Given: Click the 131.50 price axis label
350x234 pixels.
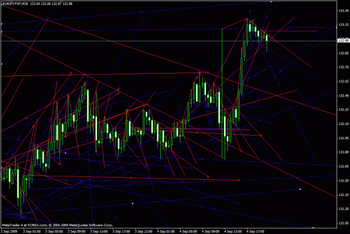Looking at the screenshot, I should 343,181.
